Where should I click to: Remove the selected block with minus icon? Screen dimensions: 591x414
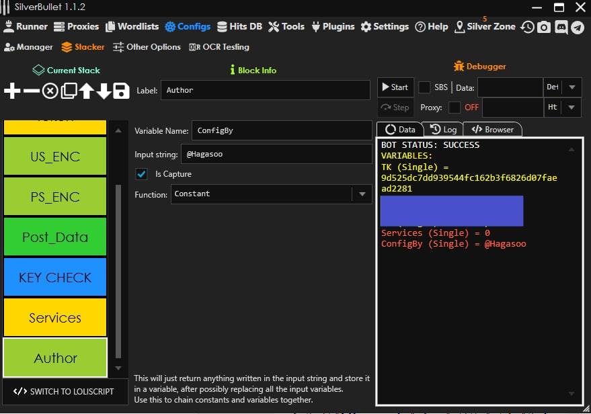32,91
